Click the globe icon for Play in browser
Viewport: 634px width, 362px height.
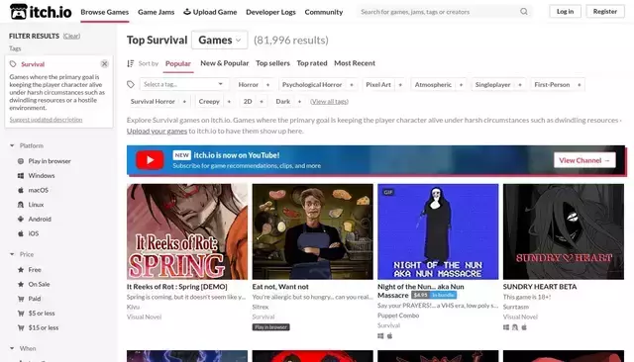(x=21, y=161)
